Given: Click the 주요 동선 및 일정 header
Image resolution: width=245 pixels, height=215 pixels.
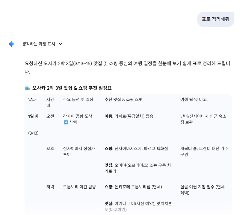Looking at the screenshot, I should coord(77,100).
